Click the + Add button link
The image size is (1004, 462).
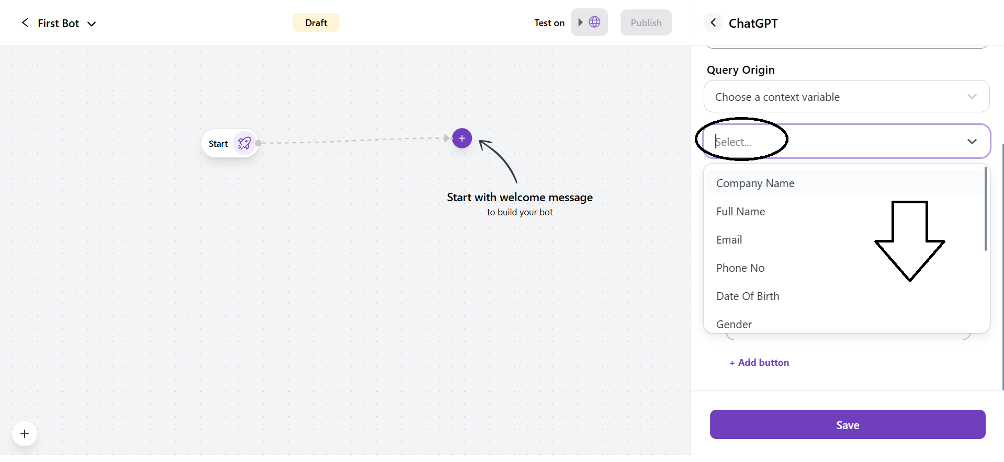pyautogui.click(x=759, y=363)
